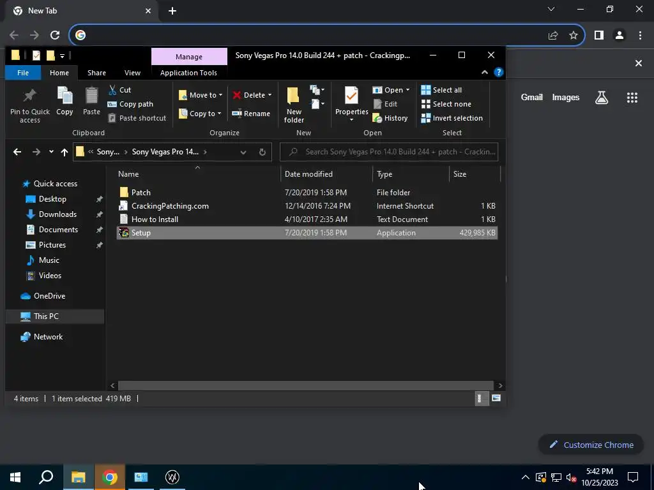This screenshot has width=654, height=490.
Task: Create a New folder
Action: coord(294,104)
